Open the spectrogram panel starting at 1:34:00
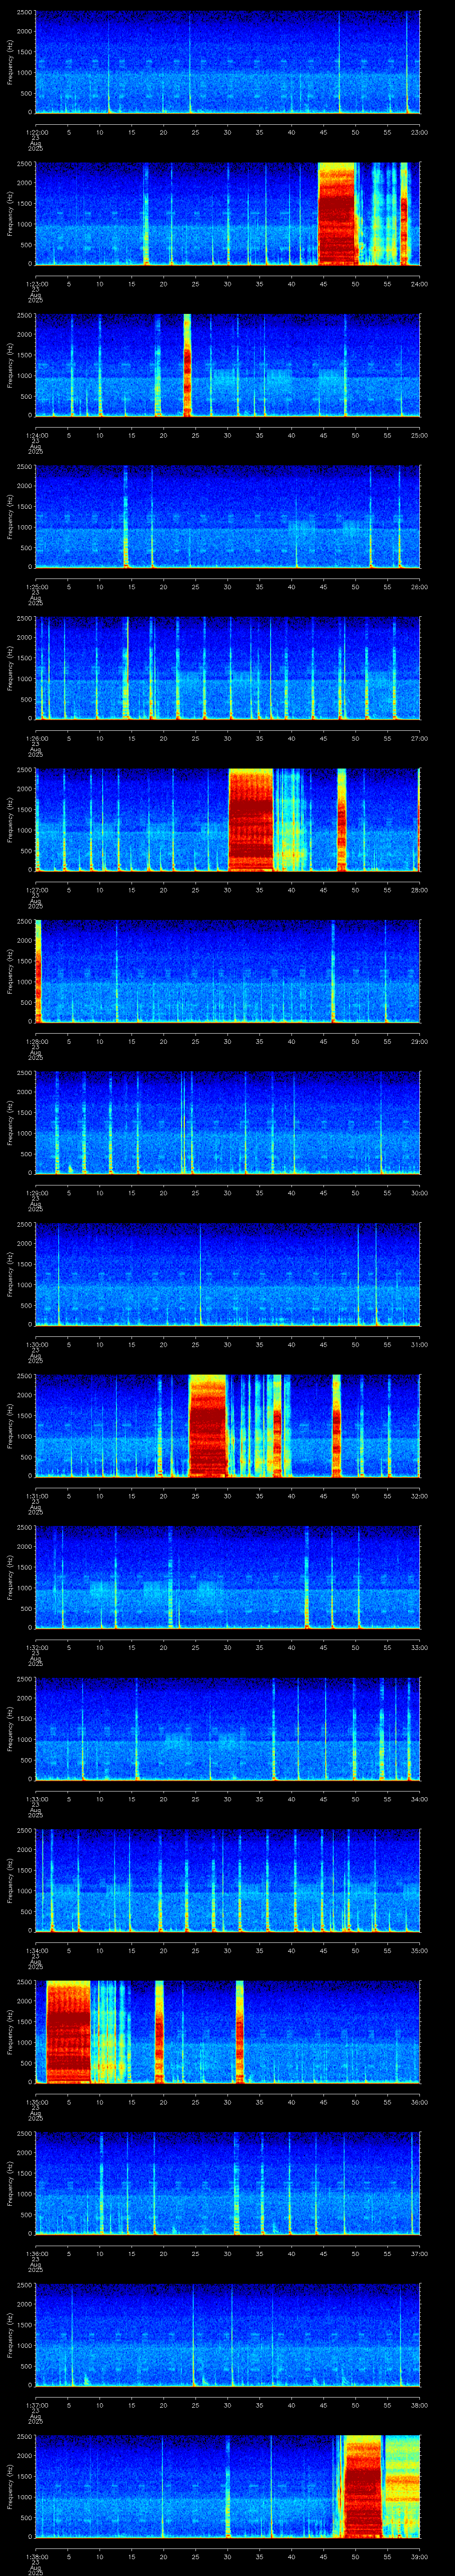 pyautogui.click(x=228, y=1880)
